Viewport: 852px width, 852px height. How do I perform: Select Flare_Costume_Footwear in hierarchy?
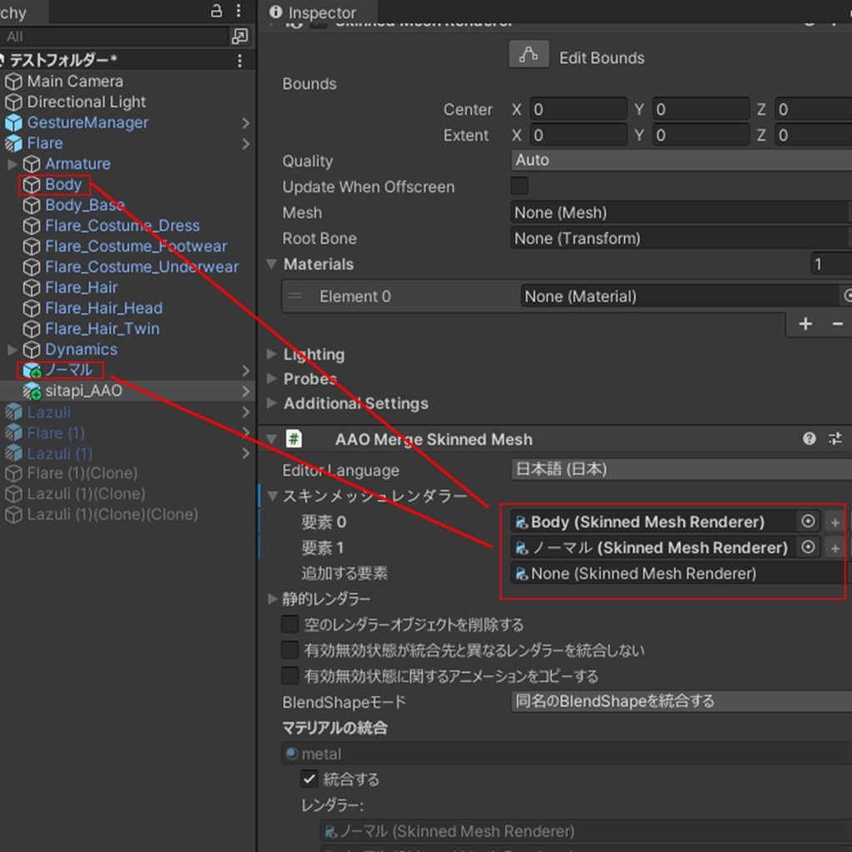pyautogui.click(x=136, y=246)
